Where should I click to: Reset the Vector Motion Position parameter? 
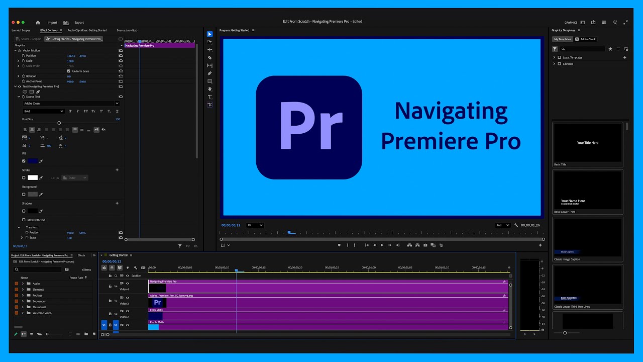tap(121, 56)
